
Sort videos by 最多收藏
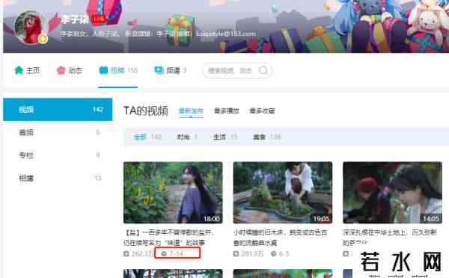point(262,111)
